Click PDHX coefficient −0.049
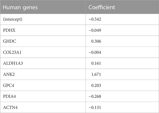 [95, 30]
